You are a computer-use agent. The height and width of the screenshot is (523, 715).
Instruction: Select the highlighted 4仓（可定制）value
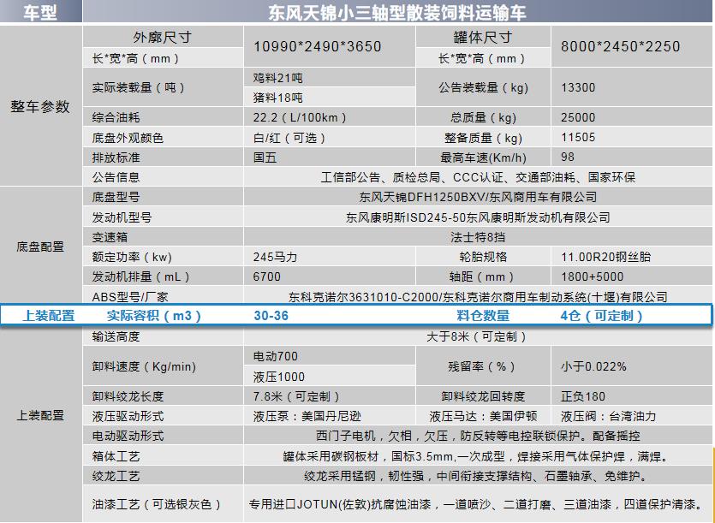click(601, 316)
